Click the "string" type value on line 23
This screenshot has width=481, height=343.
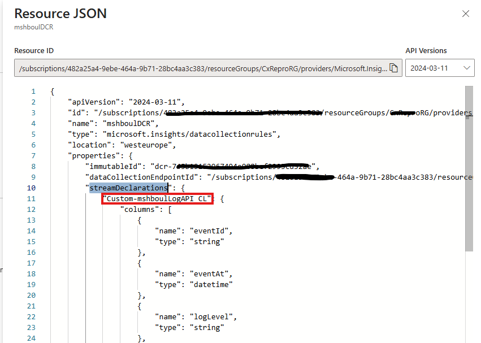point(207,327)
